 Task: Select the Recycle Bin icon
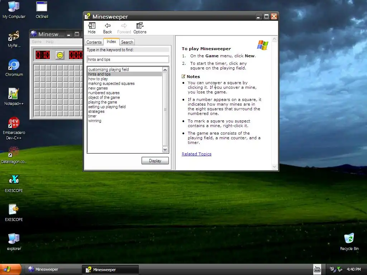(x=349, y=242)
